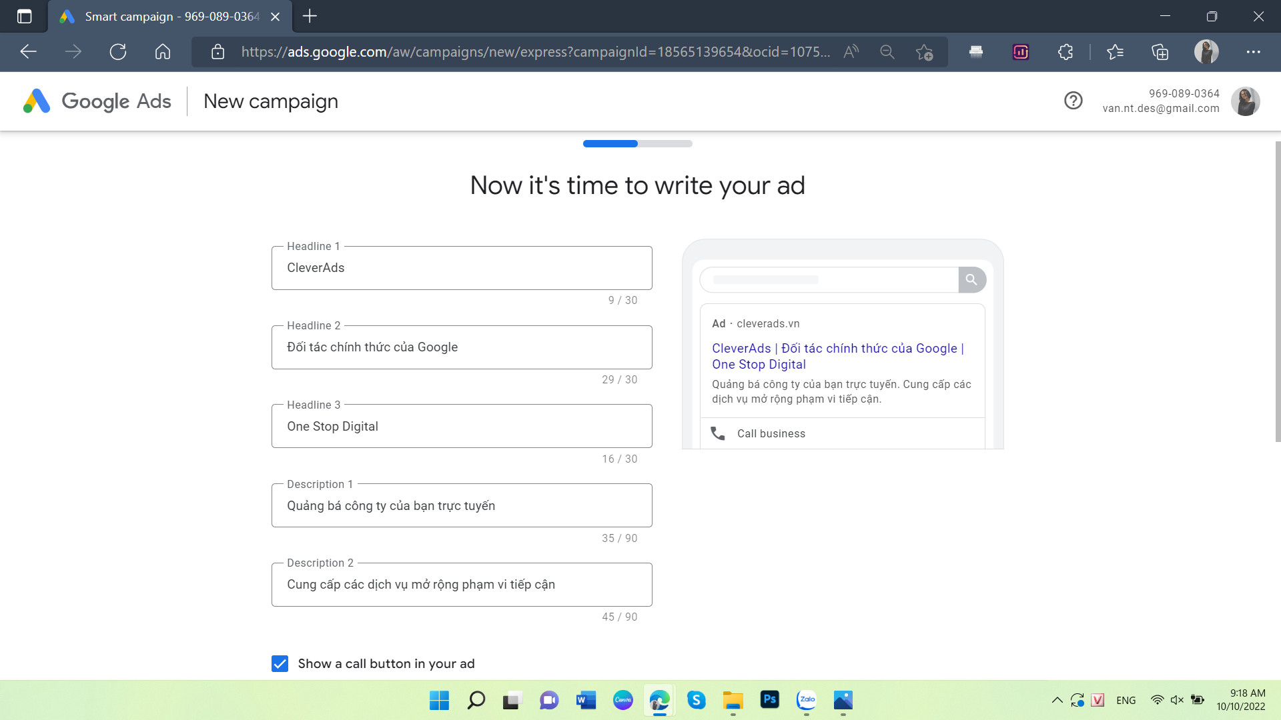Screen dimensions: 1281x720
Task: Open the tab actions menu icon
Action: (x=24, y=17)
